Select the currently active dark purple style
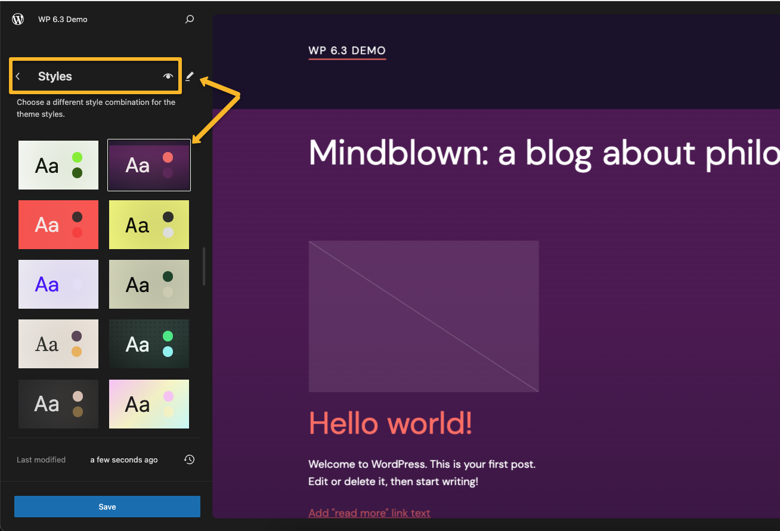Viewport: 780px width, 531px height. tap(148, 165)
